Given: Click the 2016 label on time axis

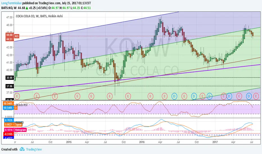Looking at the screenshot, I should 142,142.
